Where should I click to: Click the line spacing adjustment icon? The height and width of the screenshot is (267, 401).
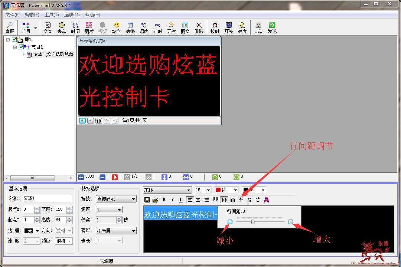tap(241, 200)
